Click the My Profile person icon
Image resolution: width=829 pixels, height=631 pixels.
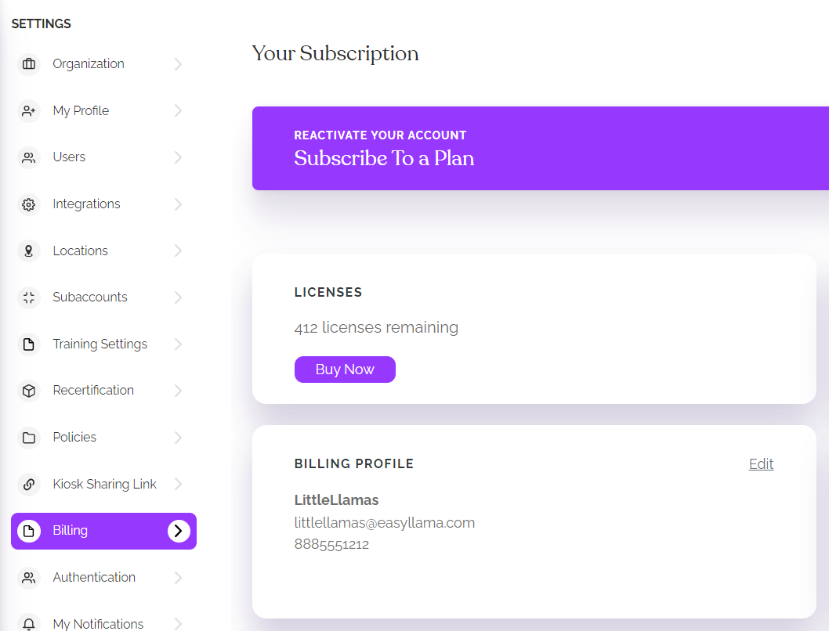[29, 110]
